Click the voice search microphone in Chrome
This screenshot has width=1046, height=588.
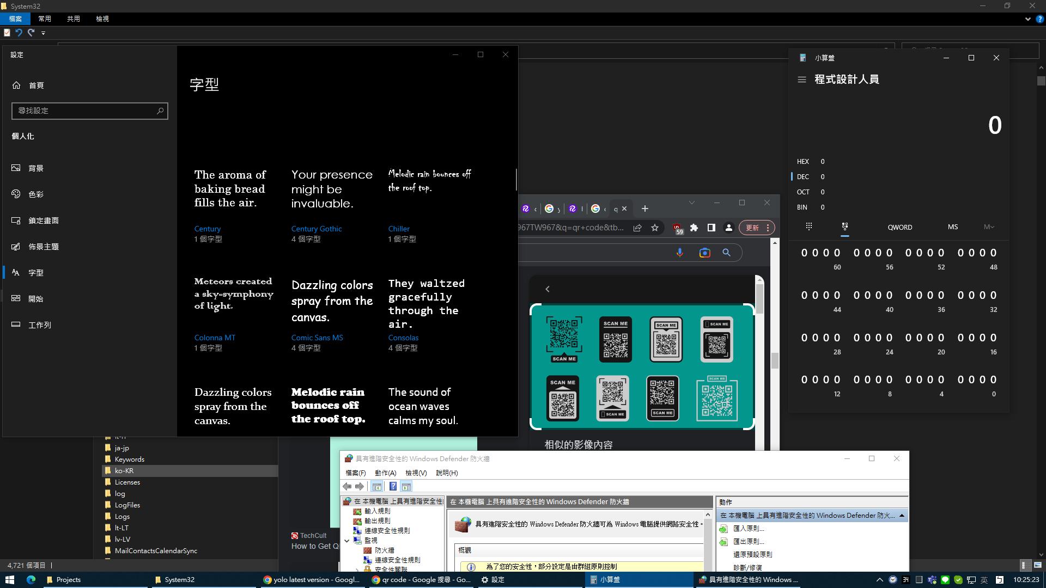(679, 253)
